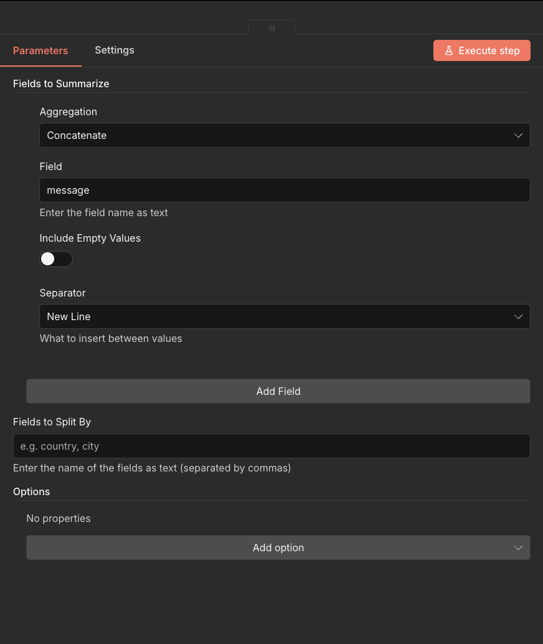Enable the Include Empty Values toggle
543x644 pixels.
pyautogui.click(x=56, y=258)
